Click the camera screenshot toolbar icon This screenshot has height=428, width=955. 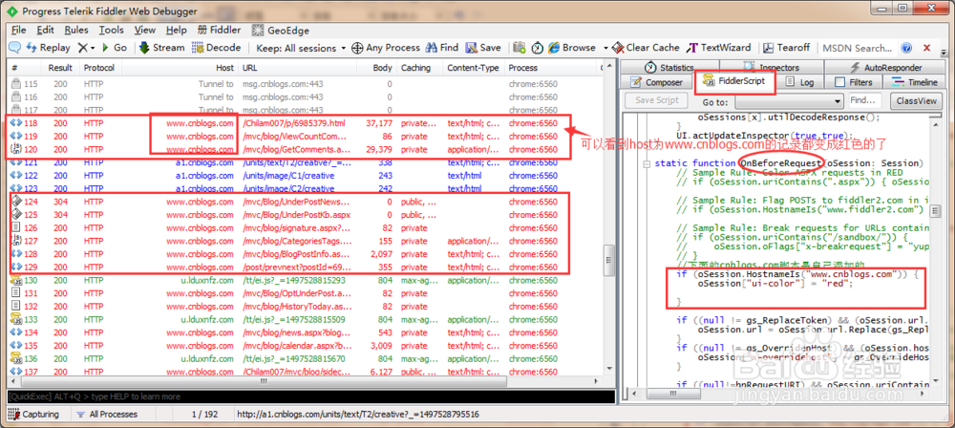click(x=519, y=48)
